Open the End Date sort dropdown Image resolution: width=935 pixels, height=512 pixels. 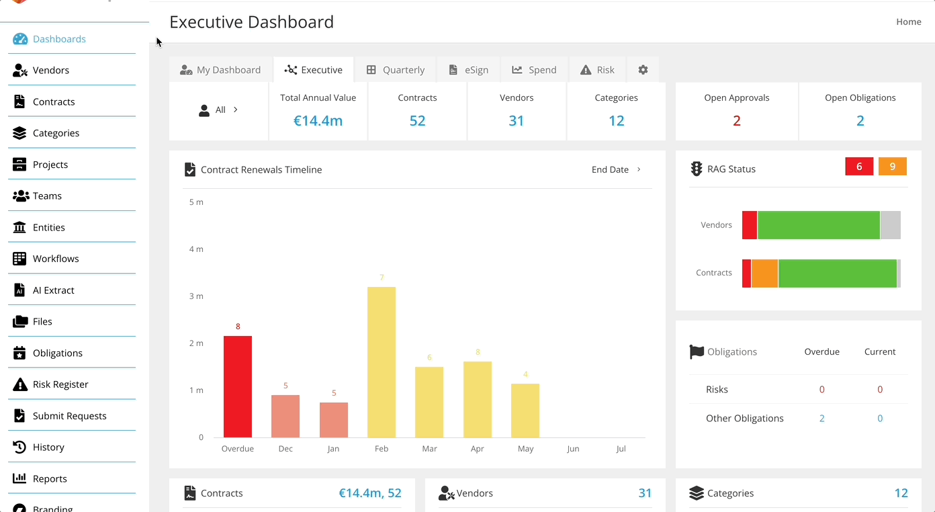[615, 169]
